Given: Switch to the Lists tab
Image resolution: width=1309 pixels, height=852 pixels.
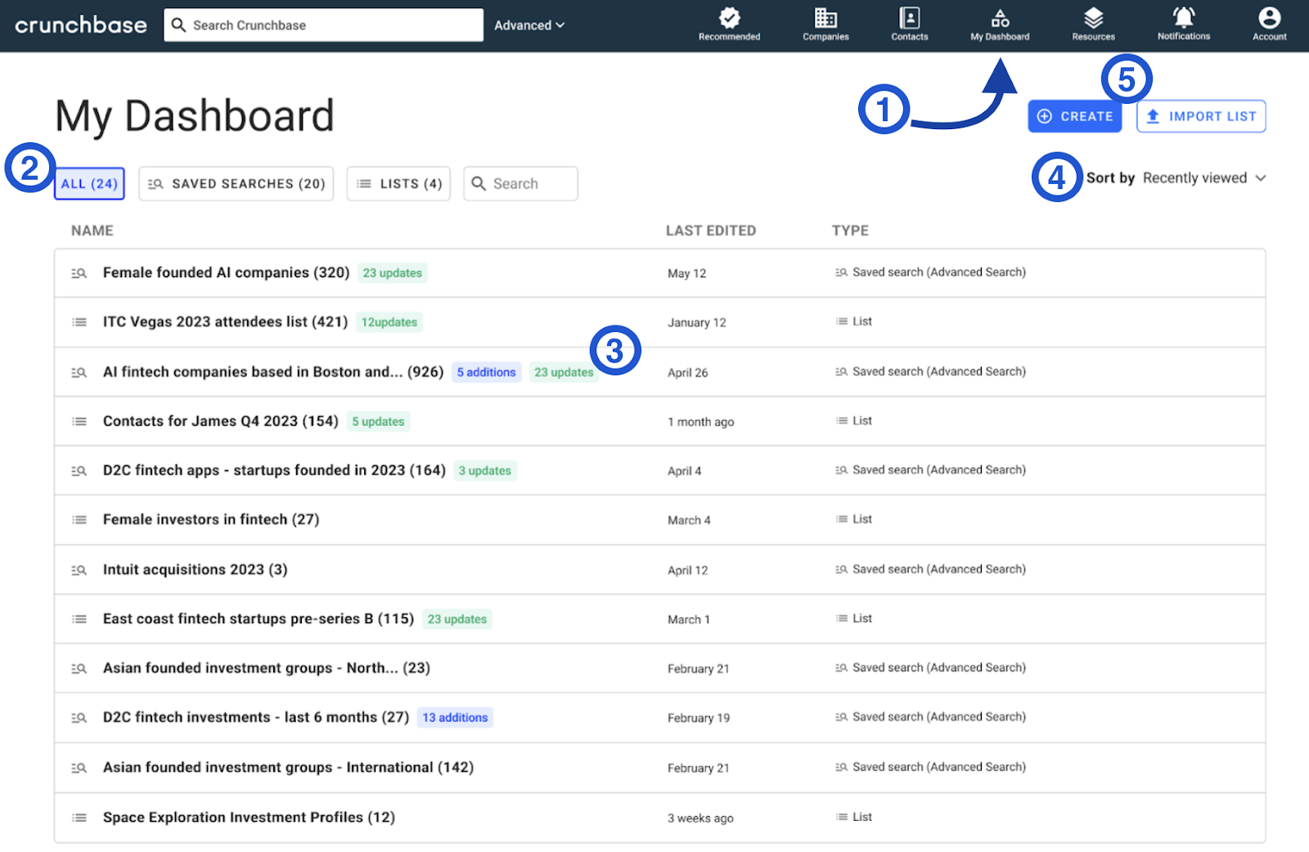Looking at the screenshot, I should [x=398, y=183].
